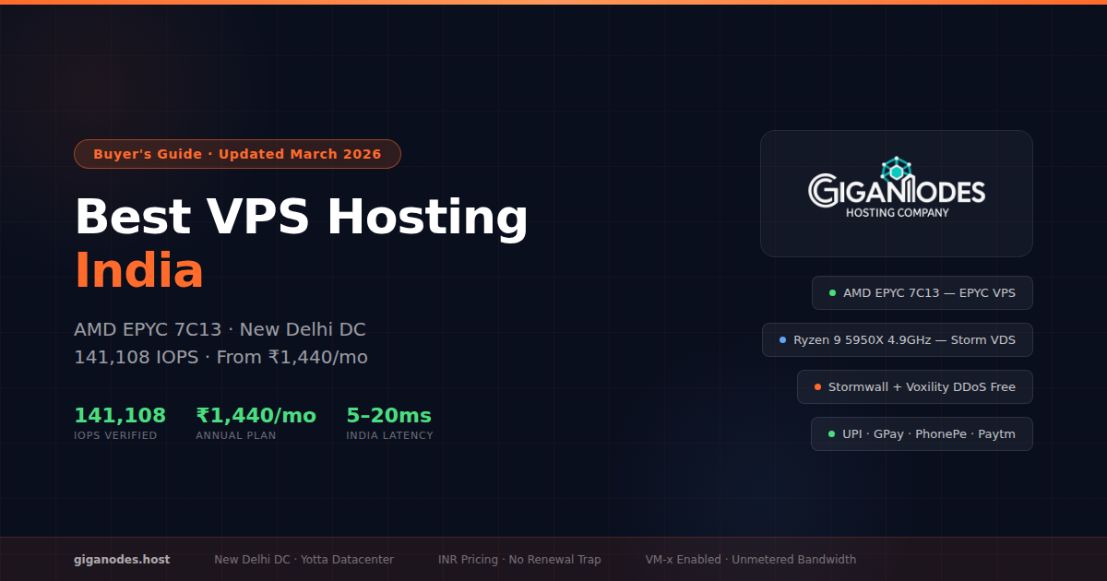Click the orange India heading text

138,270
